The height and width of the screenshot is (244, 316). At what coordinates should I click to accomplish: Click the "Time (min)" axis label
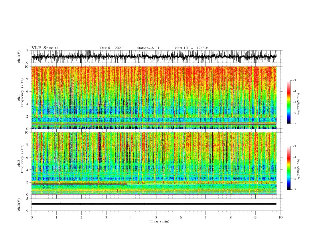pyautogui.click(x=160, y=221)
